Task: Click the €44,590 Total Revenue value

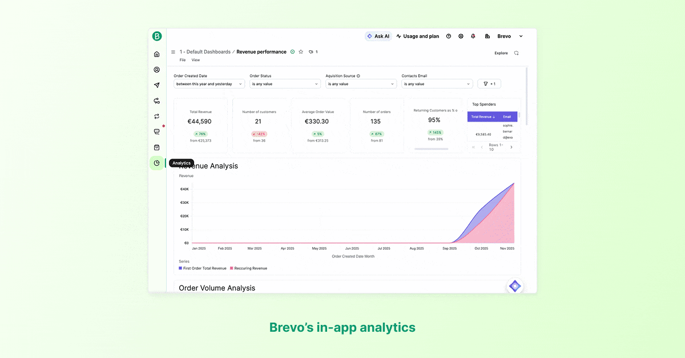Action: pyautogui.click(x=200, y=122)
